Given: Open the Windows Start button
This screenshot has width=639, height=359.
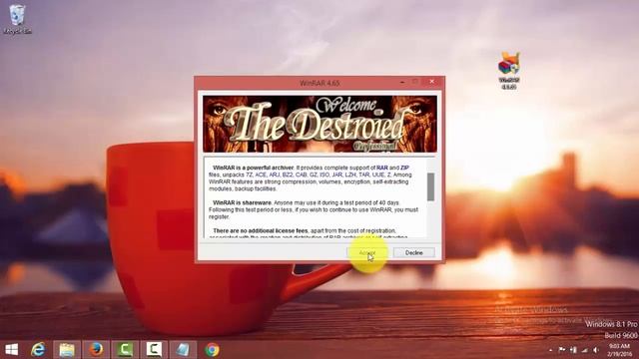Looking at the screenshot, I should click(11, 350).
